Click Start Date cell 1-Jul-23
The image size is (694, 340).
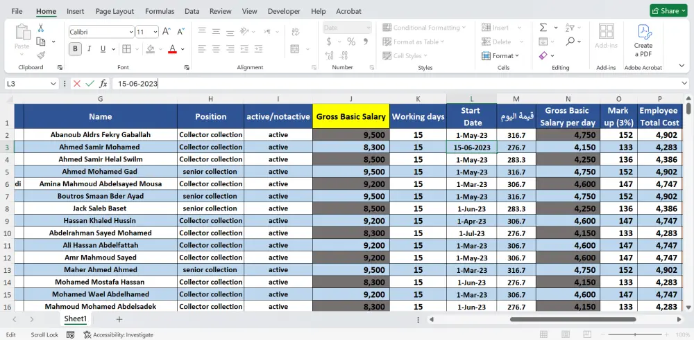click(x=471, y=233)
